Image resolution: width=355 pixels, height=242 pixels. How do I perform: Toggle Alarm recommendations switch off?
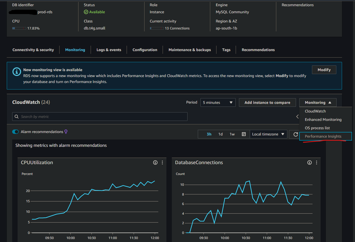click(15, 132)
